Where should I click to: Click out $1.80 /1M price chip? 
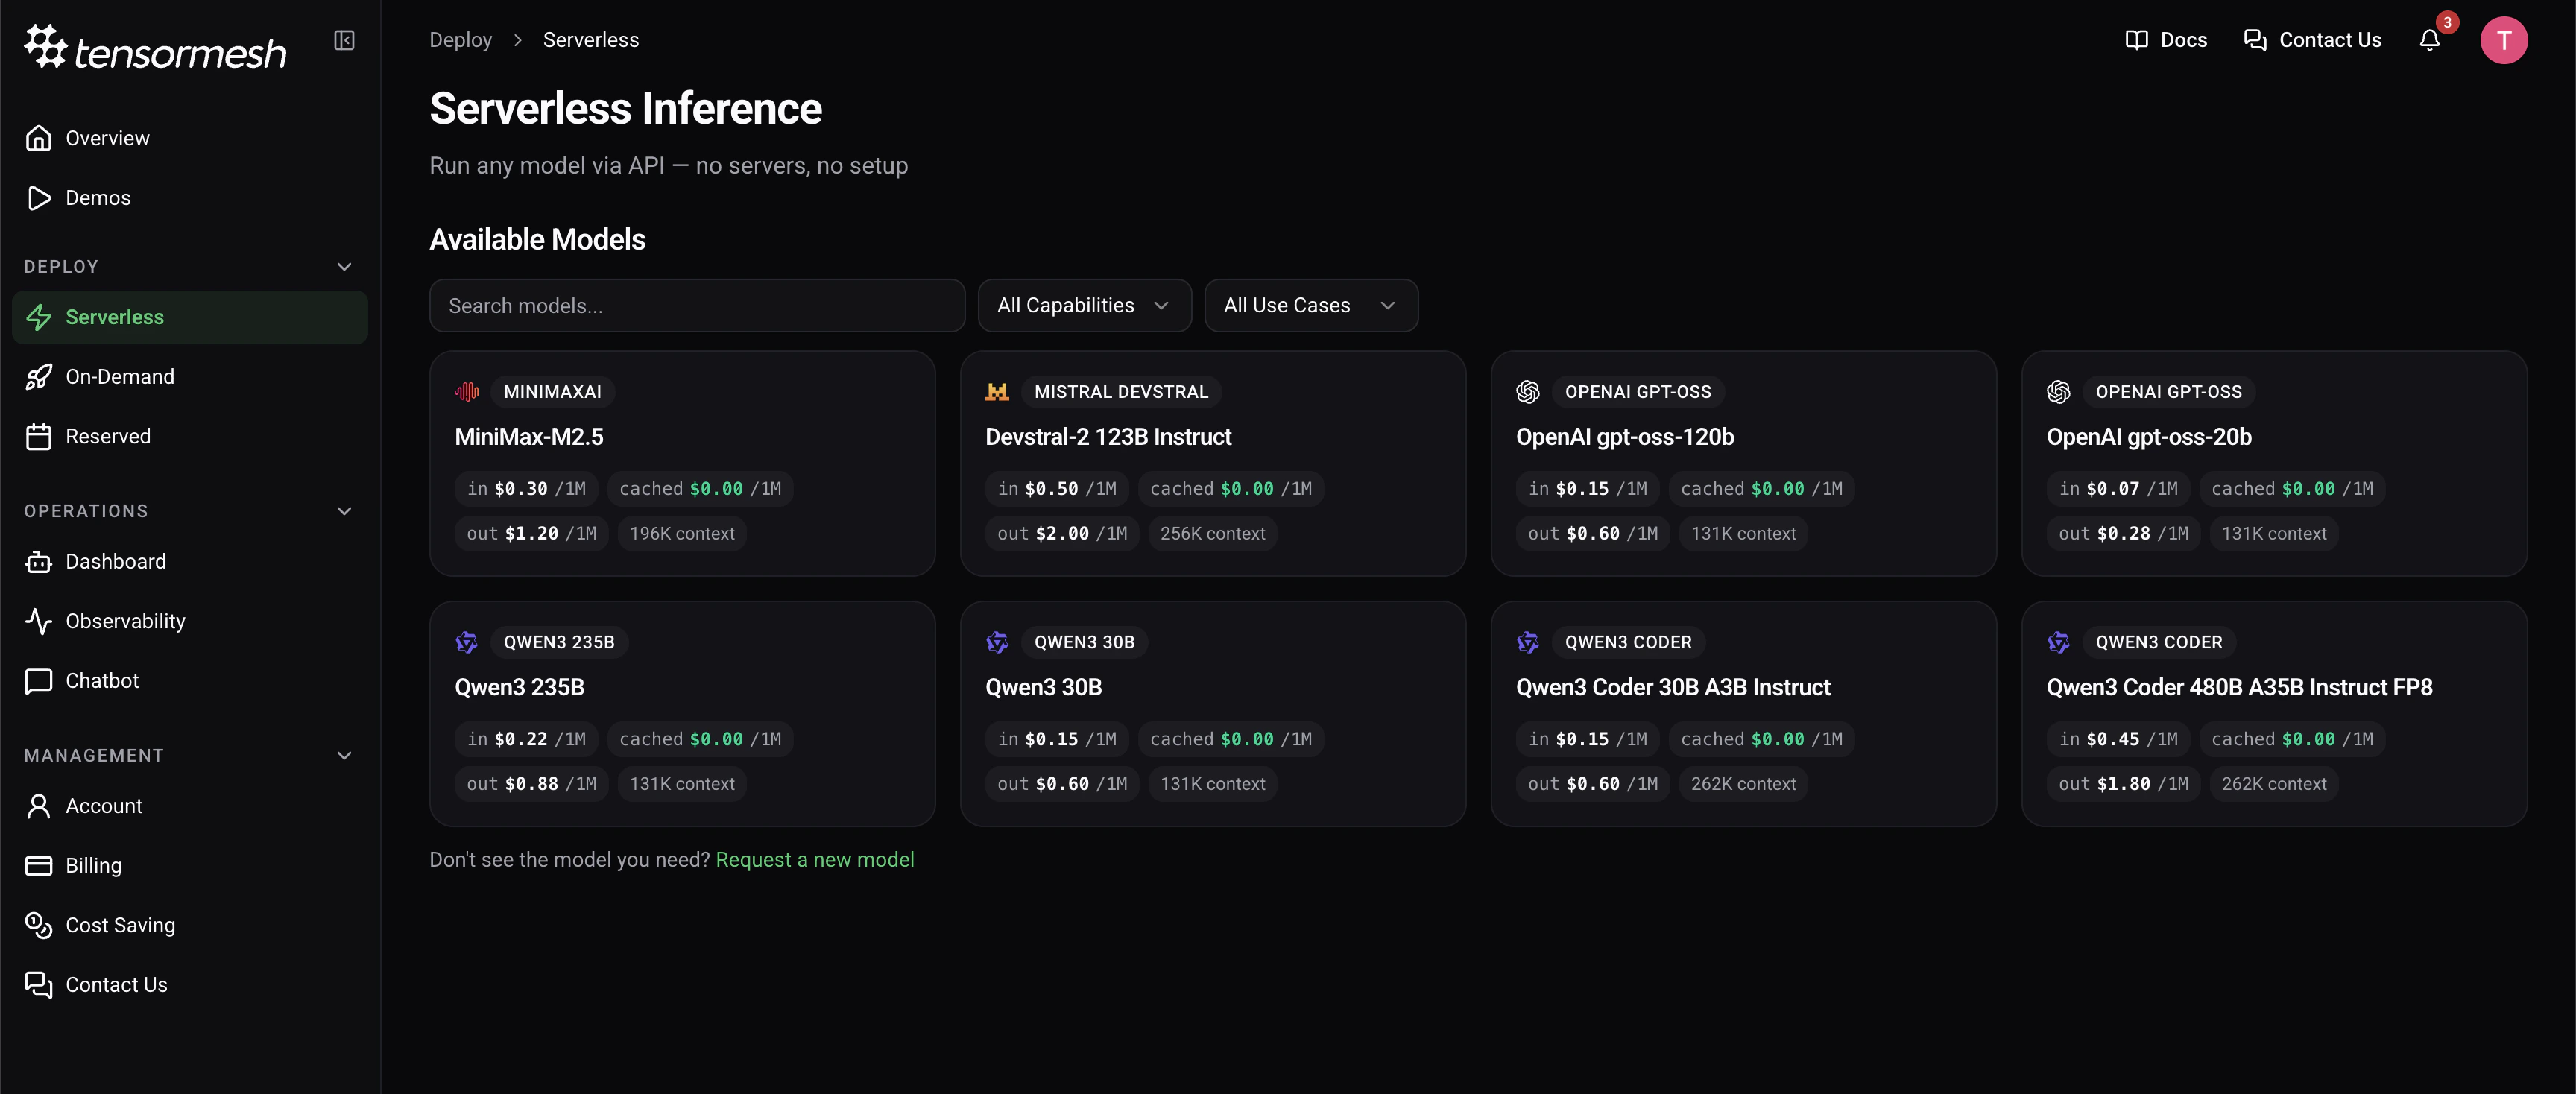pyautogui.click(x=2123, y=784)
